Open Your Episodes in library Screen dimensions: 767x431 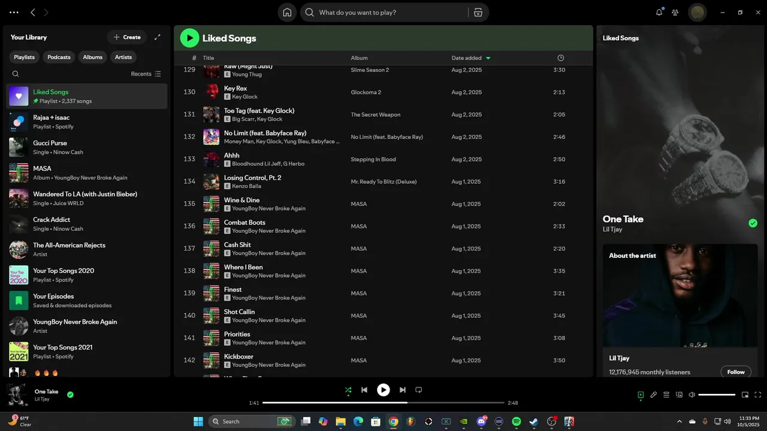click(x=87, y=301)
